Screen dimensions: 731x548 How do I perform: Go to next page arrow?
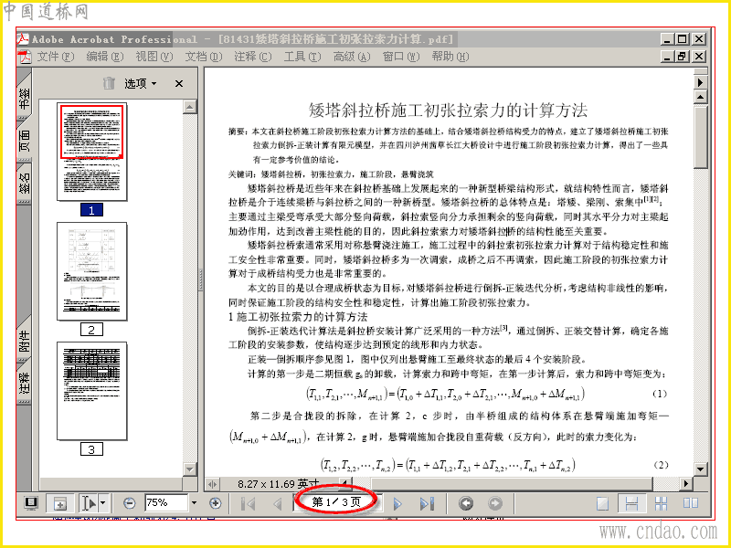coord(397,504)
